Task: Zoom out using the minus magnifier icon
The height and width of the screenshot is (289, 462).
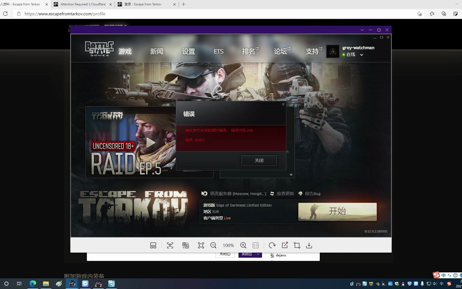Action: (213, 245)
